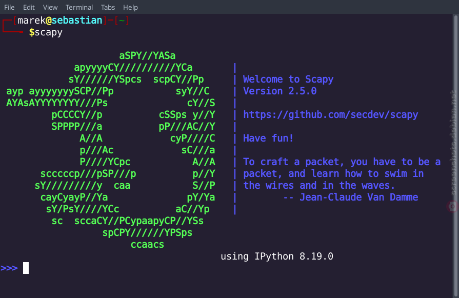Click the hostname sebastian in prompt
Screen dimensions: 459x298
point(77,20)
